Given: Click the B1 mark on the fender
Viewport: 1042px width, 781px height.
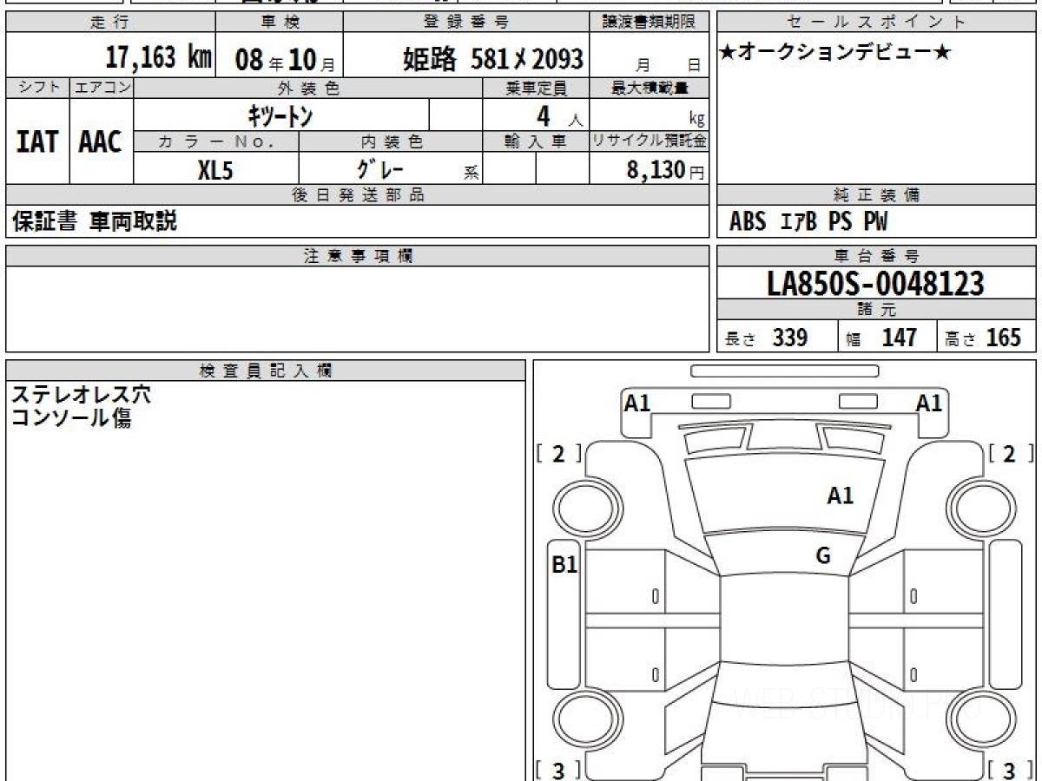Looking at the screenshot, I should pos(565,565).
